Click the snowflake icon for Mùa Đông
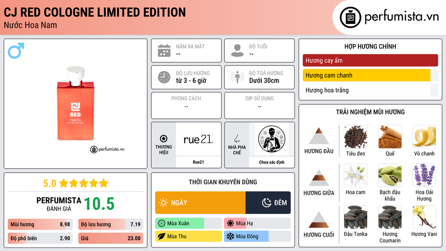 point(230,236)
